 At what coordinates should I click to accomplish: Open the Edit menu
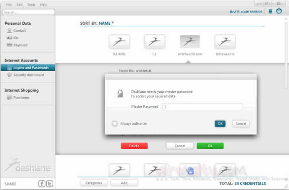point(20,5)
